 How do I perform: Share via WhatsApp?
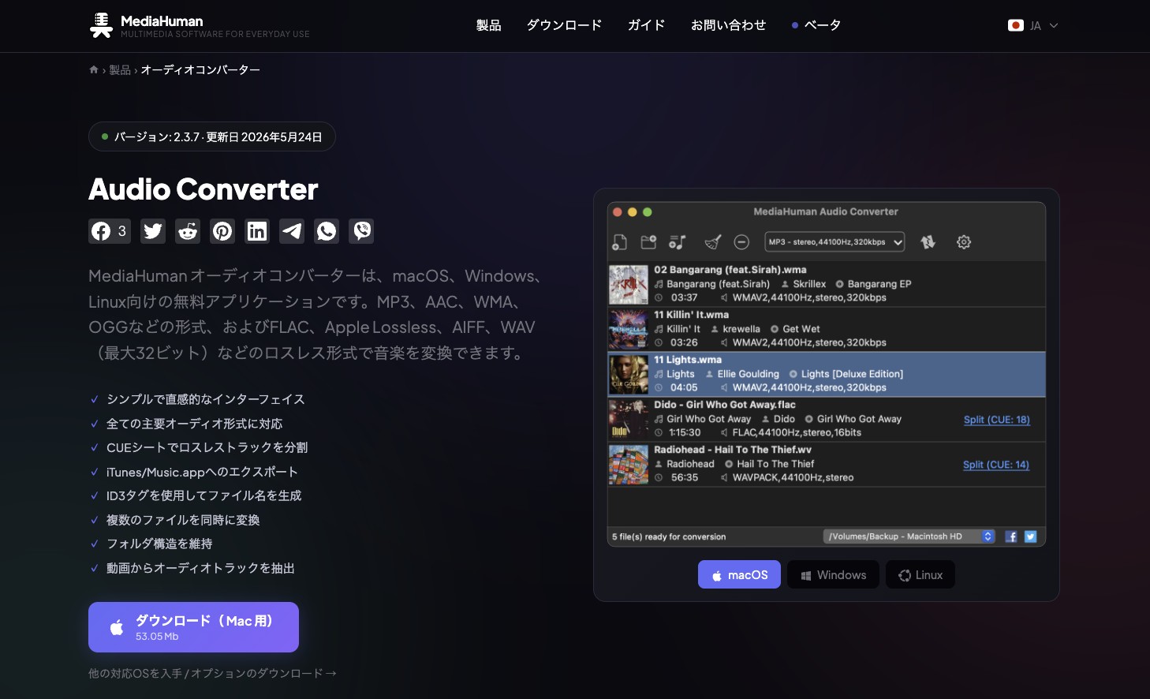[x=327, y=230]
